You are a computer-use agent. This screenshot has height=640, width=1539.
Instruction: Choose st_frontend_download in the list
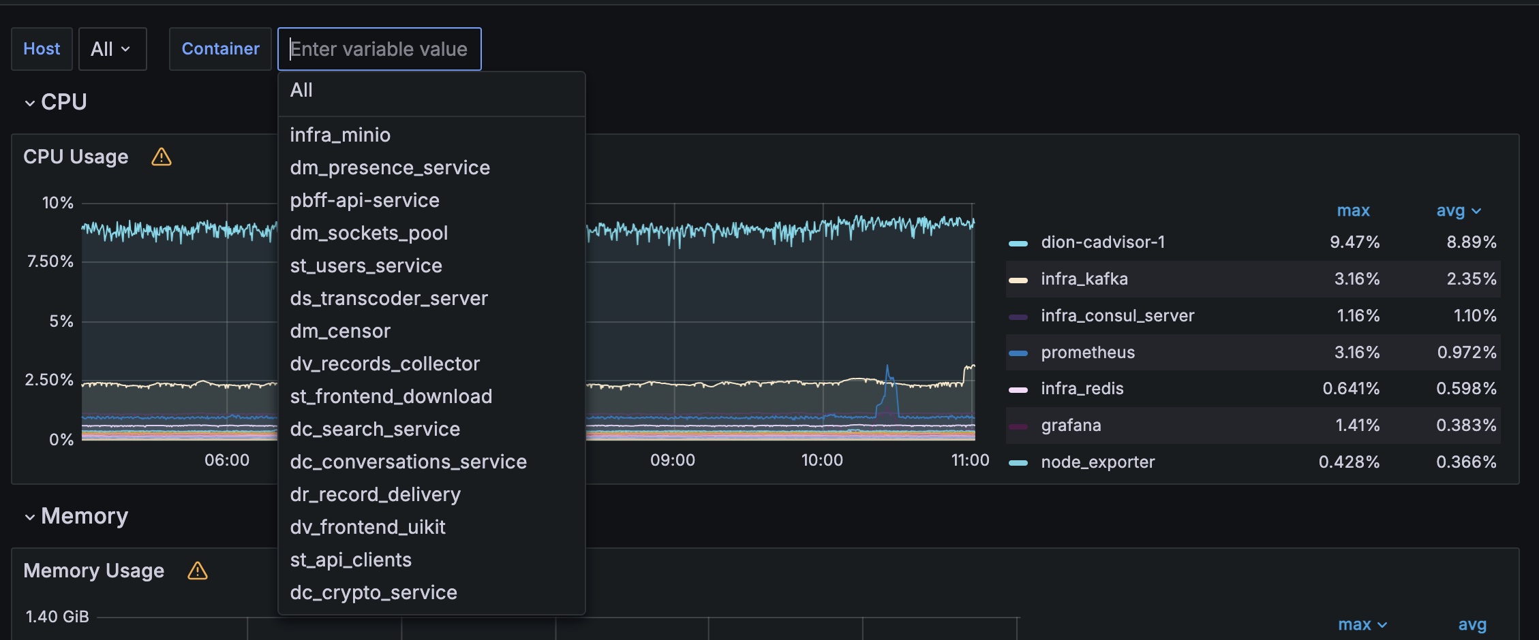pyautogui.click(x=431, y=396)
